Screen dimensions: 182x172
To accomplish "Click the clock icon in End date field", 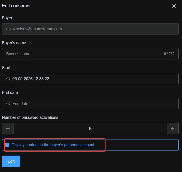I will coord(8,104).
